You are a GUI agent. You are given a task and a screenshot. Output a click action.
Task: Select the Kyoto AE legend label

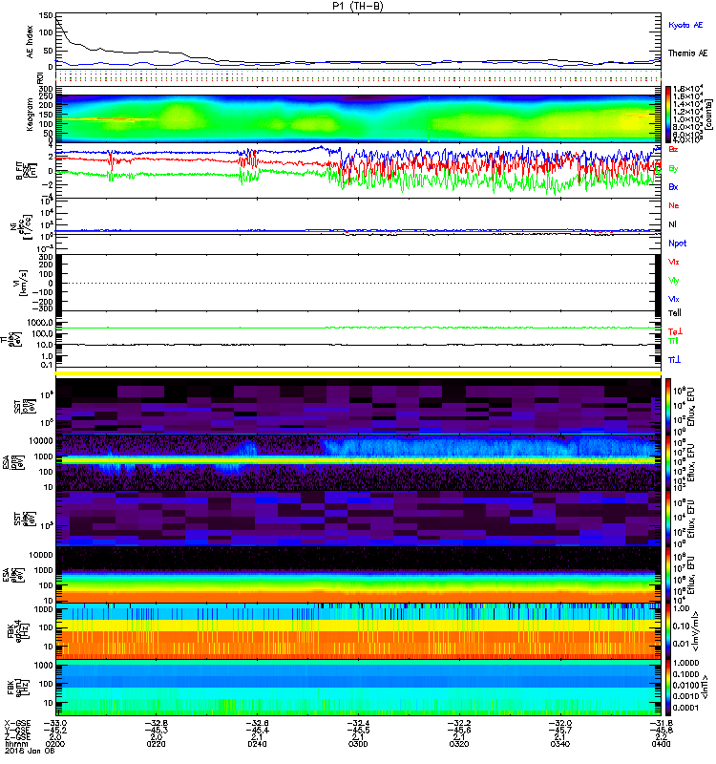click(x=685, y=25)
